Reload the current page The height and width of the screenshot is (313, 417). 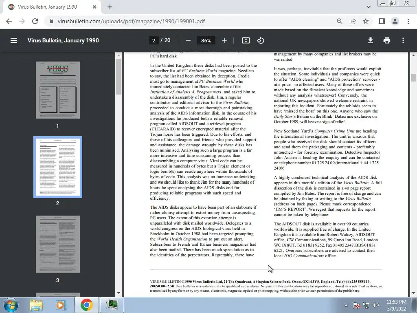(35, 21)
